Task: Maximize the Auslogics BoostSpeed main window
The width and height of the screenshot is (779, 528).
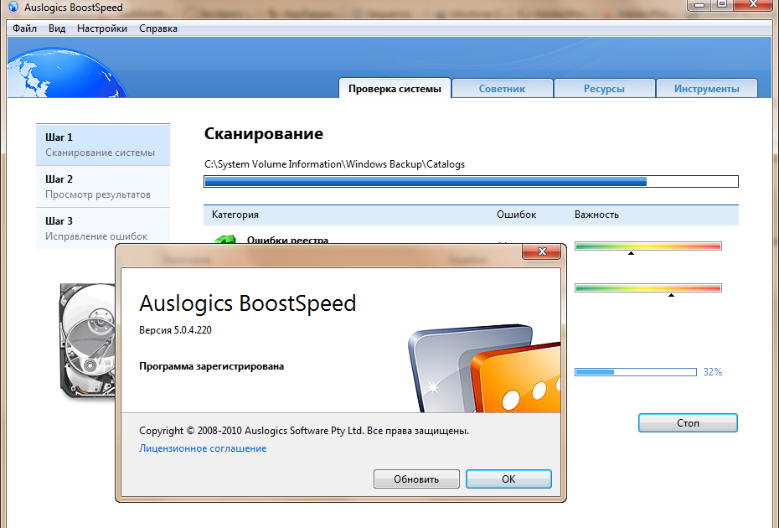Action: click(x=722, y=4)
